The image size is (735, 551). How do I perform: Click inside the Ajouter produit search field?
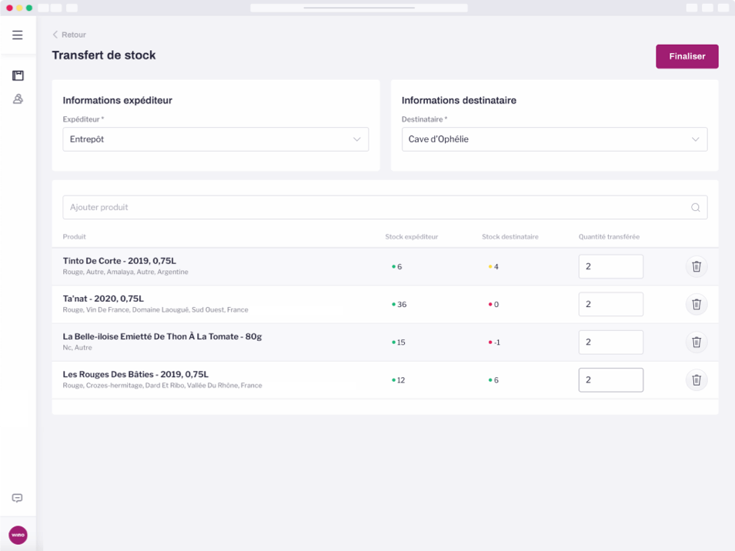231,207
